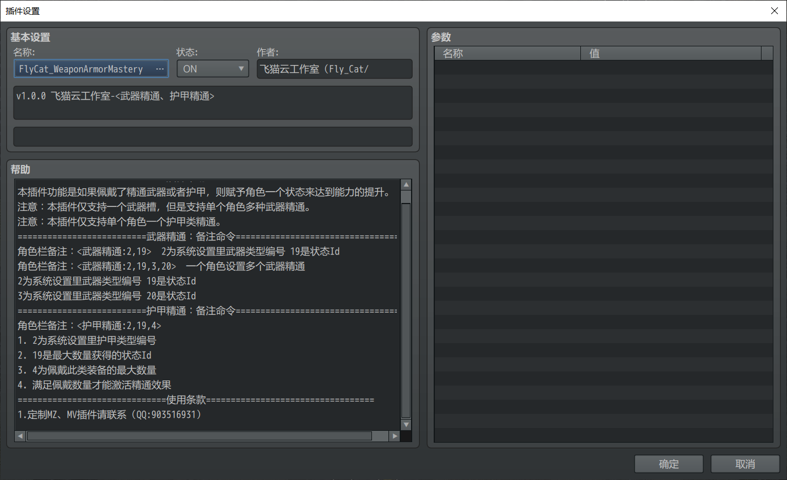Click the 基本设置 panel title
The height and width of the screenshot is (480, 787).
tap(30, 37)
